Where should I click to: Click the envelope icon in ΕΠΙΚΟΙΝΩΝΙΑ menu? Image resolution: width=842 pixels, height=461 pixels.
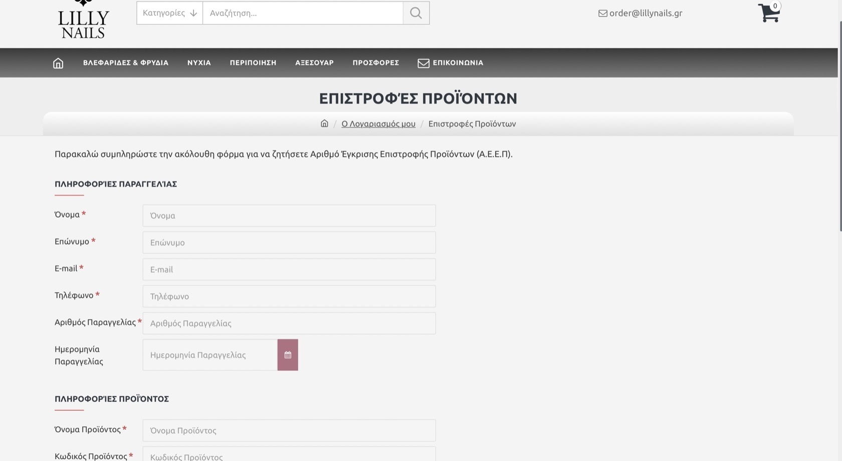424,63
